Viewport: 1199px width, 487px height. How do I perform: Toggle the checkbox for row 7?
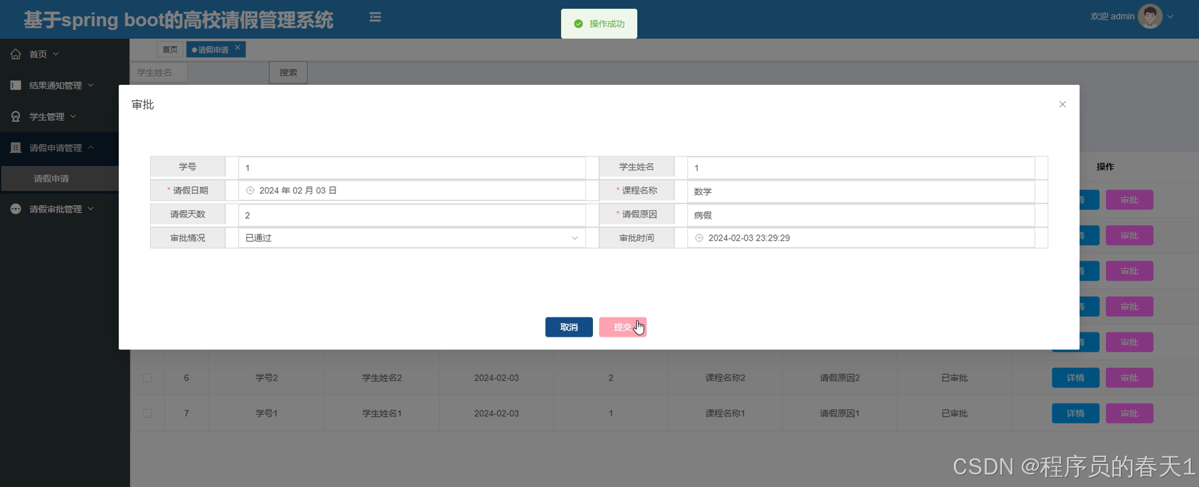(147, 413)
